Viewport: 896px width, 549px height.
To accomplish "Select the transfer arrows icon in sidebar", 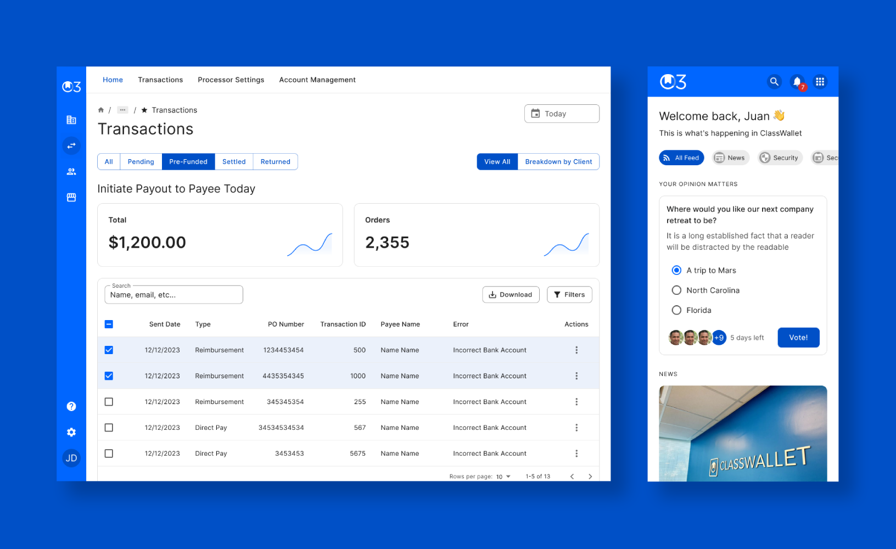I will point(71,145).
